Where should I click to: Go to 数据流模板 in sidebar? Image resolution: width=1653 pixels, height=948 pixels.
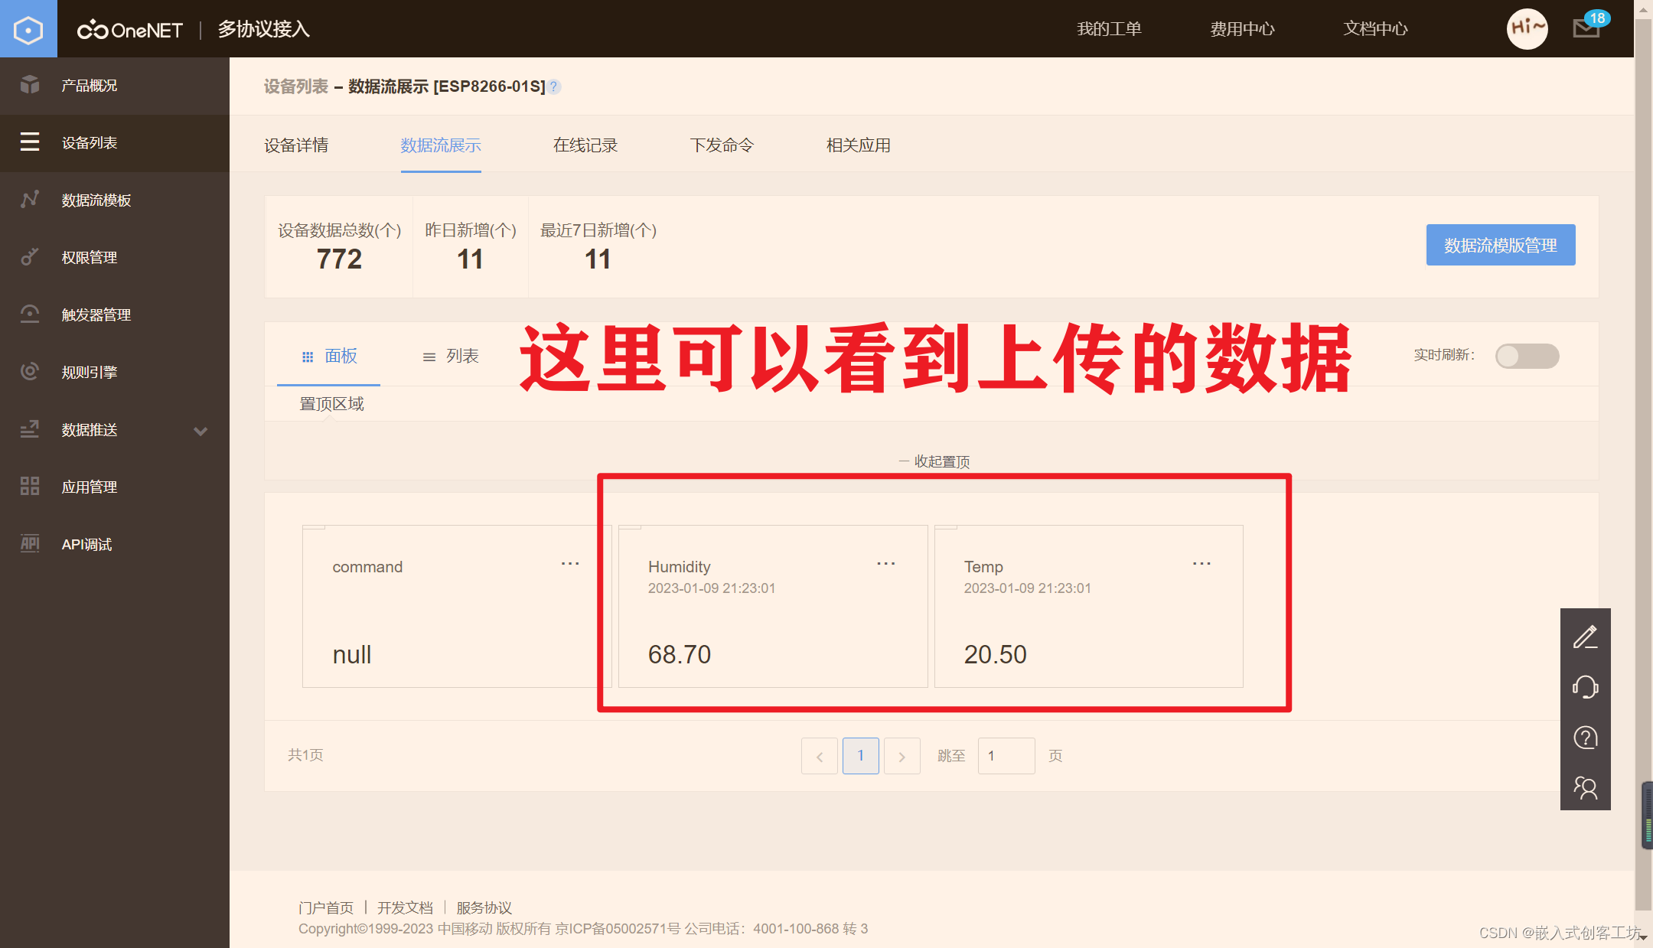pyautogui.click(x=96, y=200)
